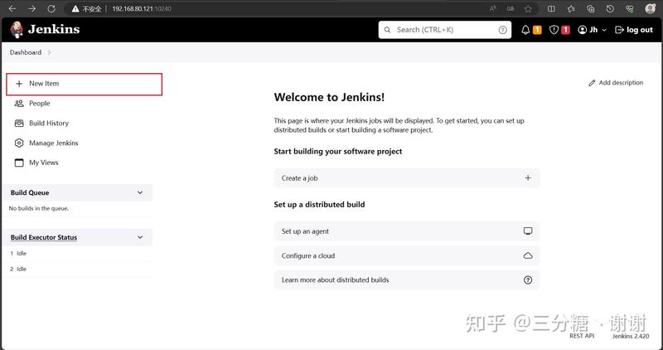Click the REST API link
Image resolution: width=663 pixels, height=350 pixels.
coord(582,336)
